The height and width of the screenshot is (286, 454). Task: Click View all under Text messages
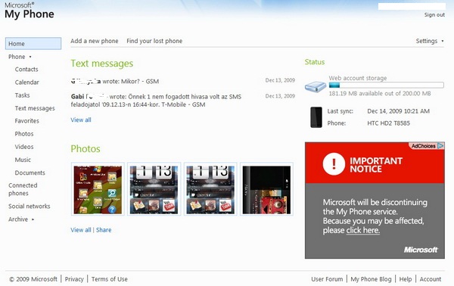click(81, 120)
